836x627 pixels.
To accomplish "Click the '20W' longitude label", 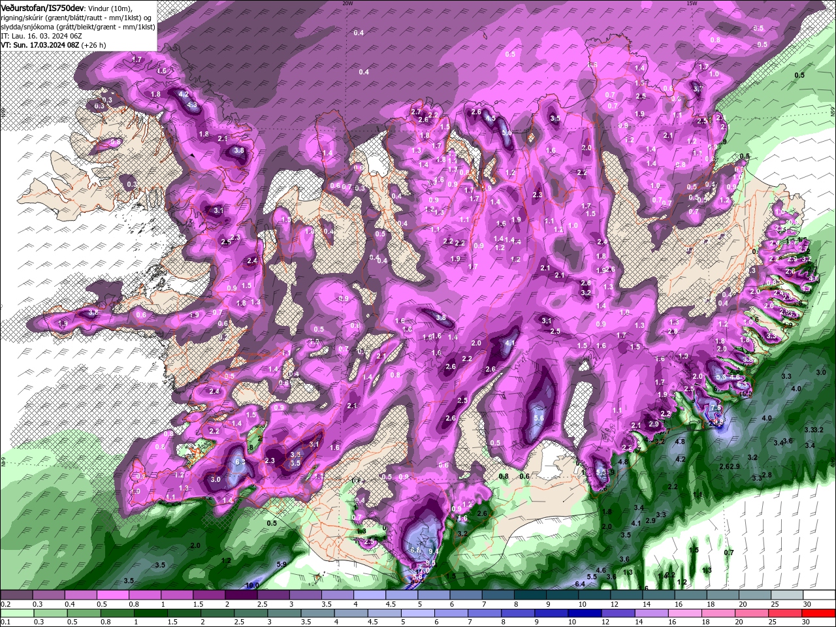I will coord(347,3).
